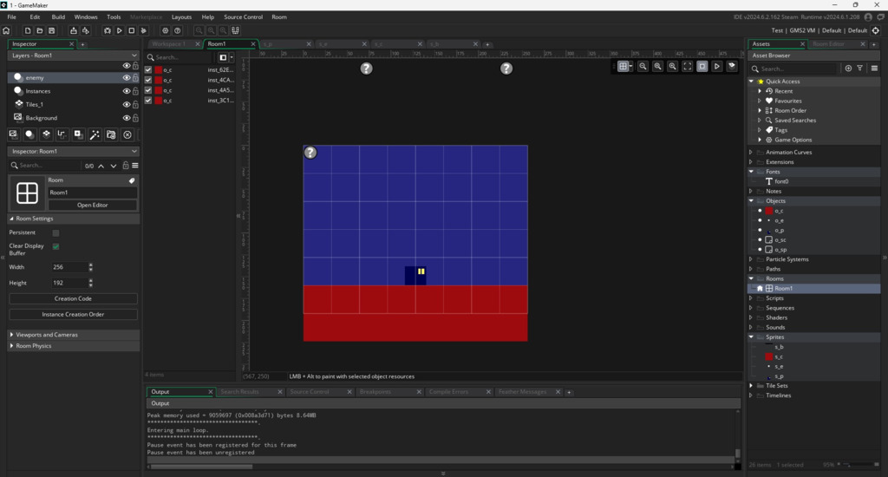The height and width of the screenshot is (477, 888).
Task: Click the Debug (bug) toolbar icon
Action: pyautogui.click(x=107, y=30)
